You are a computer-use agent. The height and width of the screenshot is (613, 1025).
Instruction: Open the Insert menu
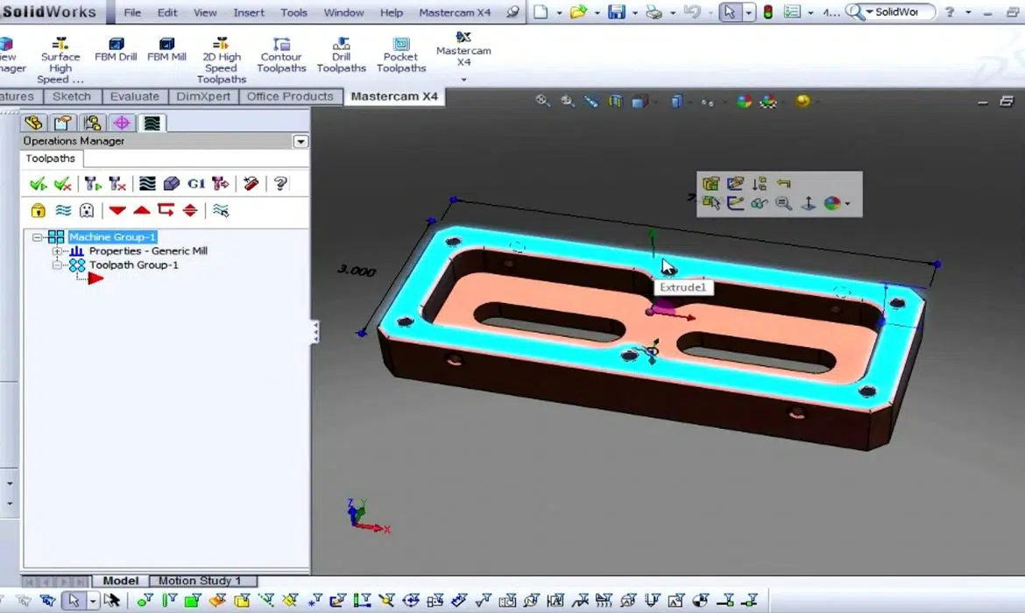pyautogui.click(x=249, y=12)
